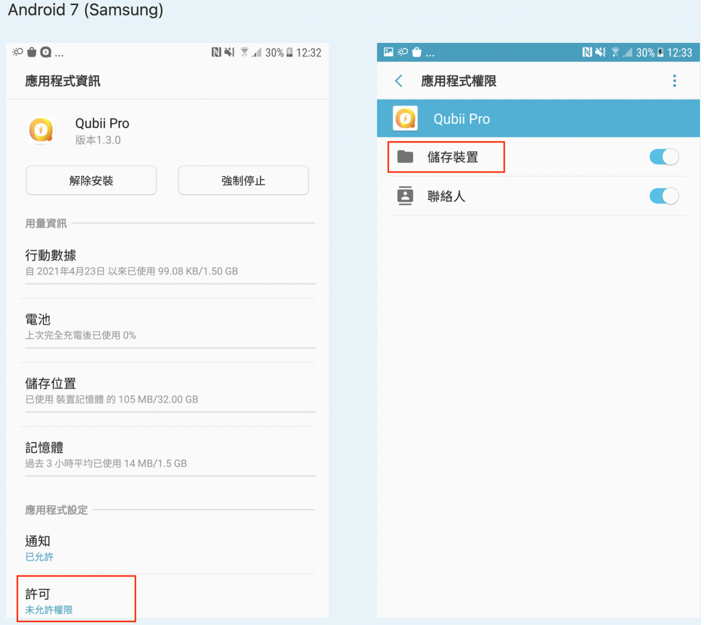Tap the Qubii Pro icon in blue banner
The width and height of the screenshot is (704, 625).
click(405, 118)
